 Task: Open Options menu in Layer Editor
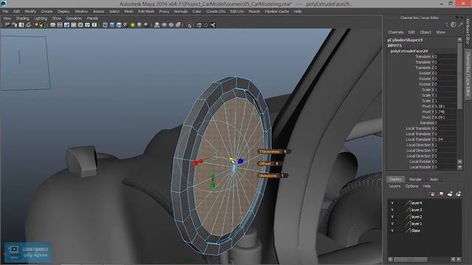412,186
